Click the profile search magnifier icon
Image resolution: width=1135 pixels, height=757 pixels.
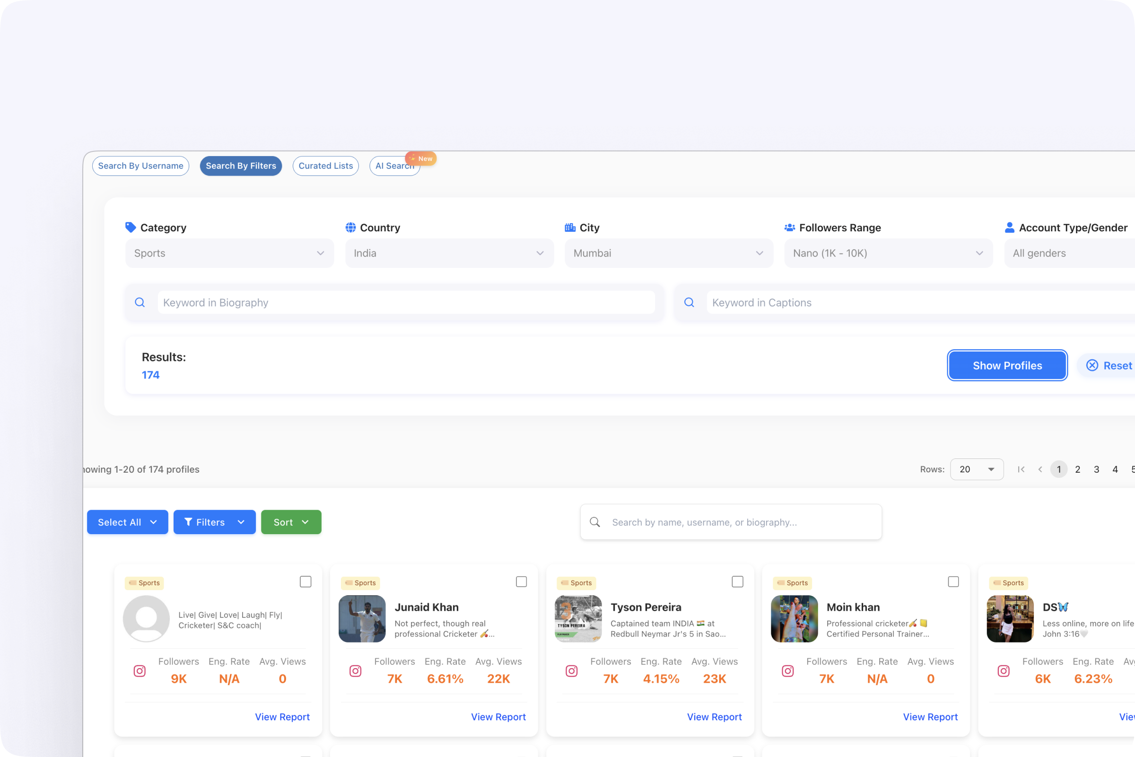click(x=595, y=522)
